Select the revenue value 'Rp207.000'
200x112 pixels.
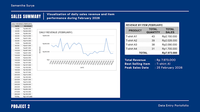point(27,80)
